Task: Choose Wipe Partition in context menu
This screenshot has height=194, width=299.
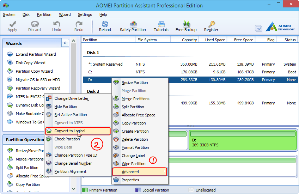Action: tap(140, 164)
